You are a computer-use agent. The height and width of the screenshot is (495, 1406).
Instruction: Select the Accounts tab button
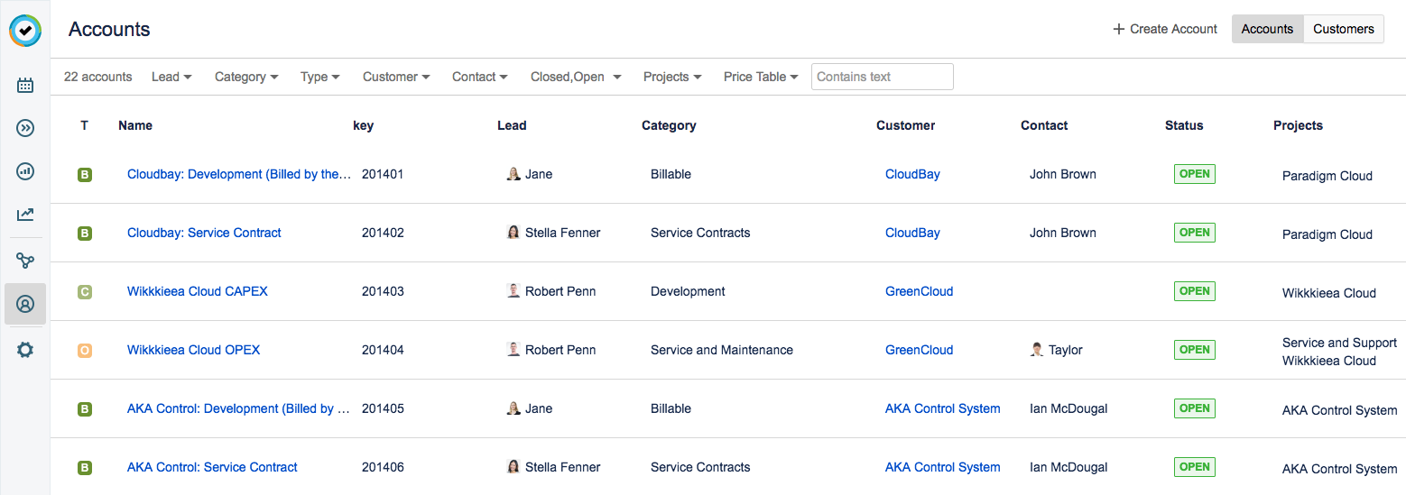(x=1267, y=29)
